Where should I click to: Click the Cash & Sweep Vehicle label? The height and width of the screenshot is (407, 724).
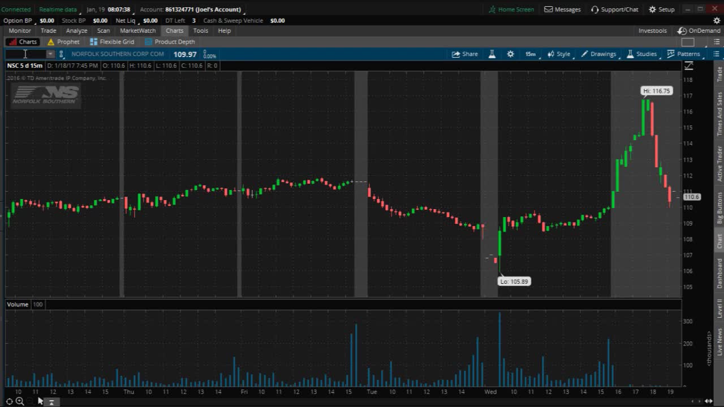pos(233,20)
